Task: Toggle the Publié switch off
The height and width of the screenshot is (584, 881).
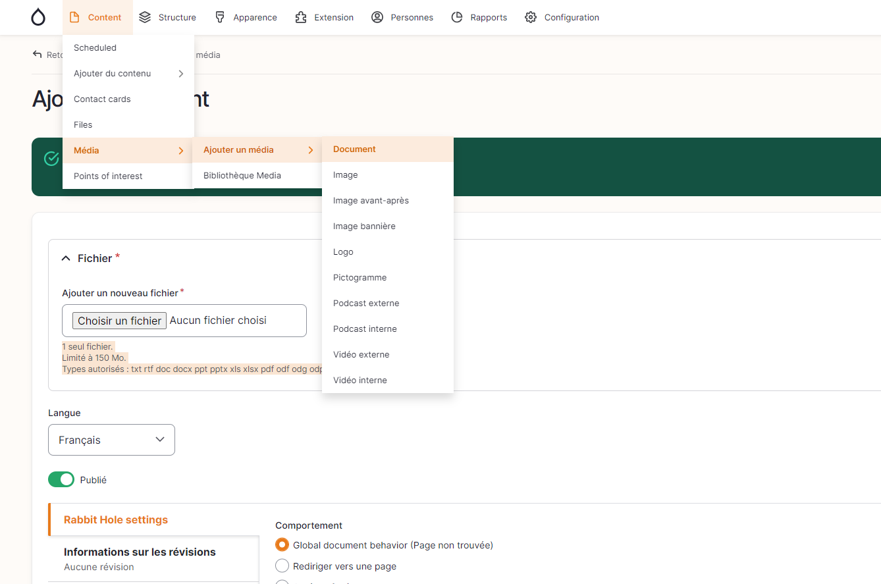Action: pos(61,480)
